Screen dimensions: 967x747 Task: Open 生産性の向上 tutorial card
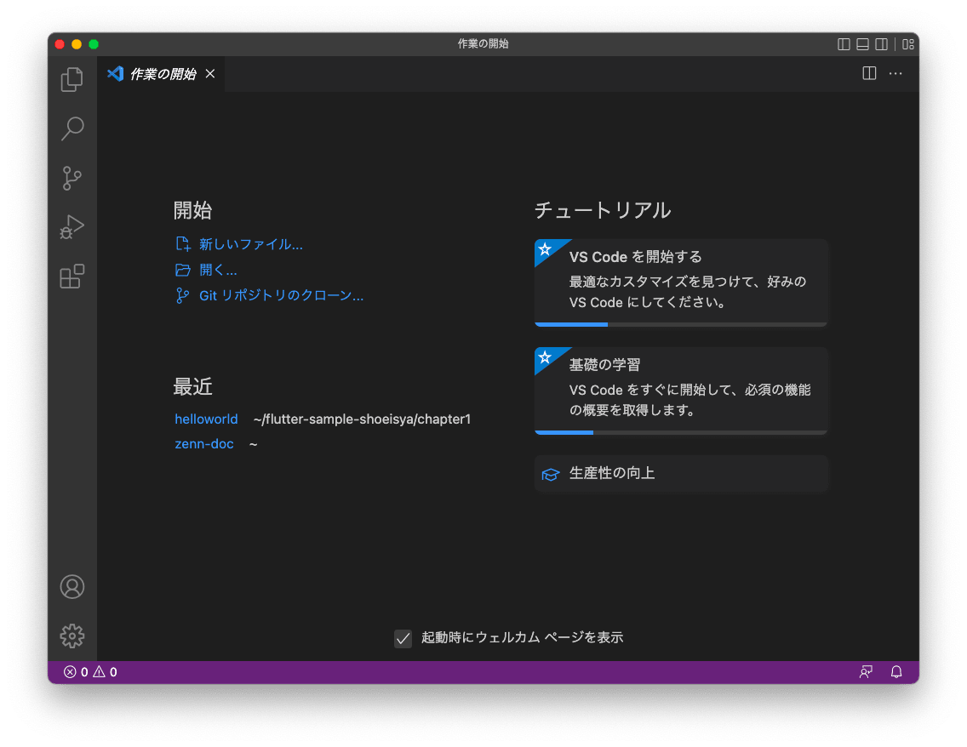coord(681,474)
